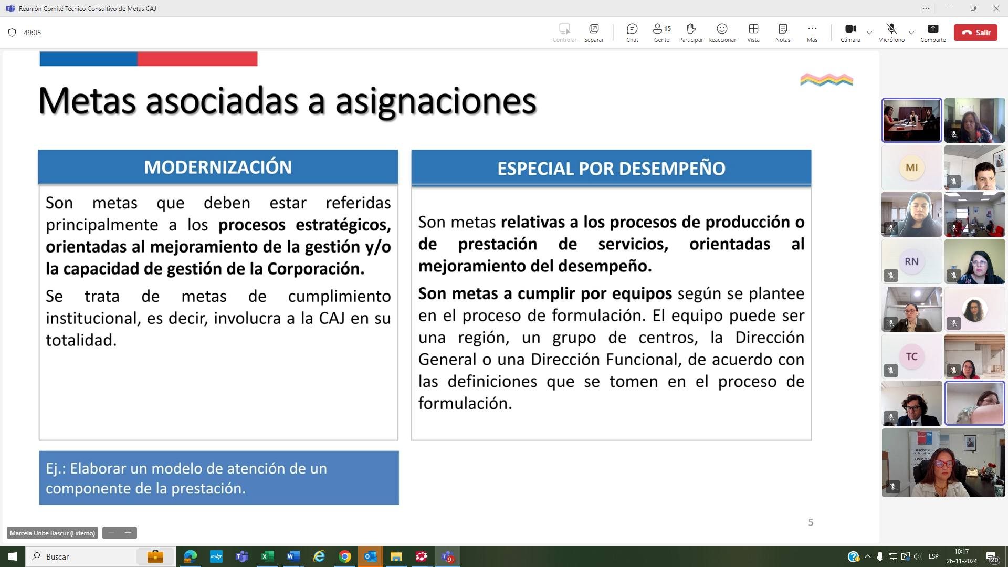Toggle the Cámara on or off
1008x567 pixels.
(849, 29)
